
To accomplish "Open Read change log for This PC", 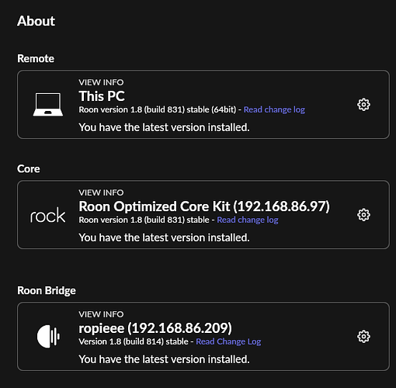I will pos(274,109).
